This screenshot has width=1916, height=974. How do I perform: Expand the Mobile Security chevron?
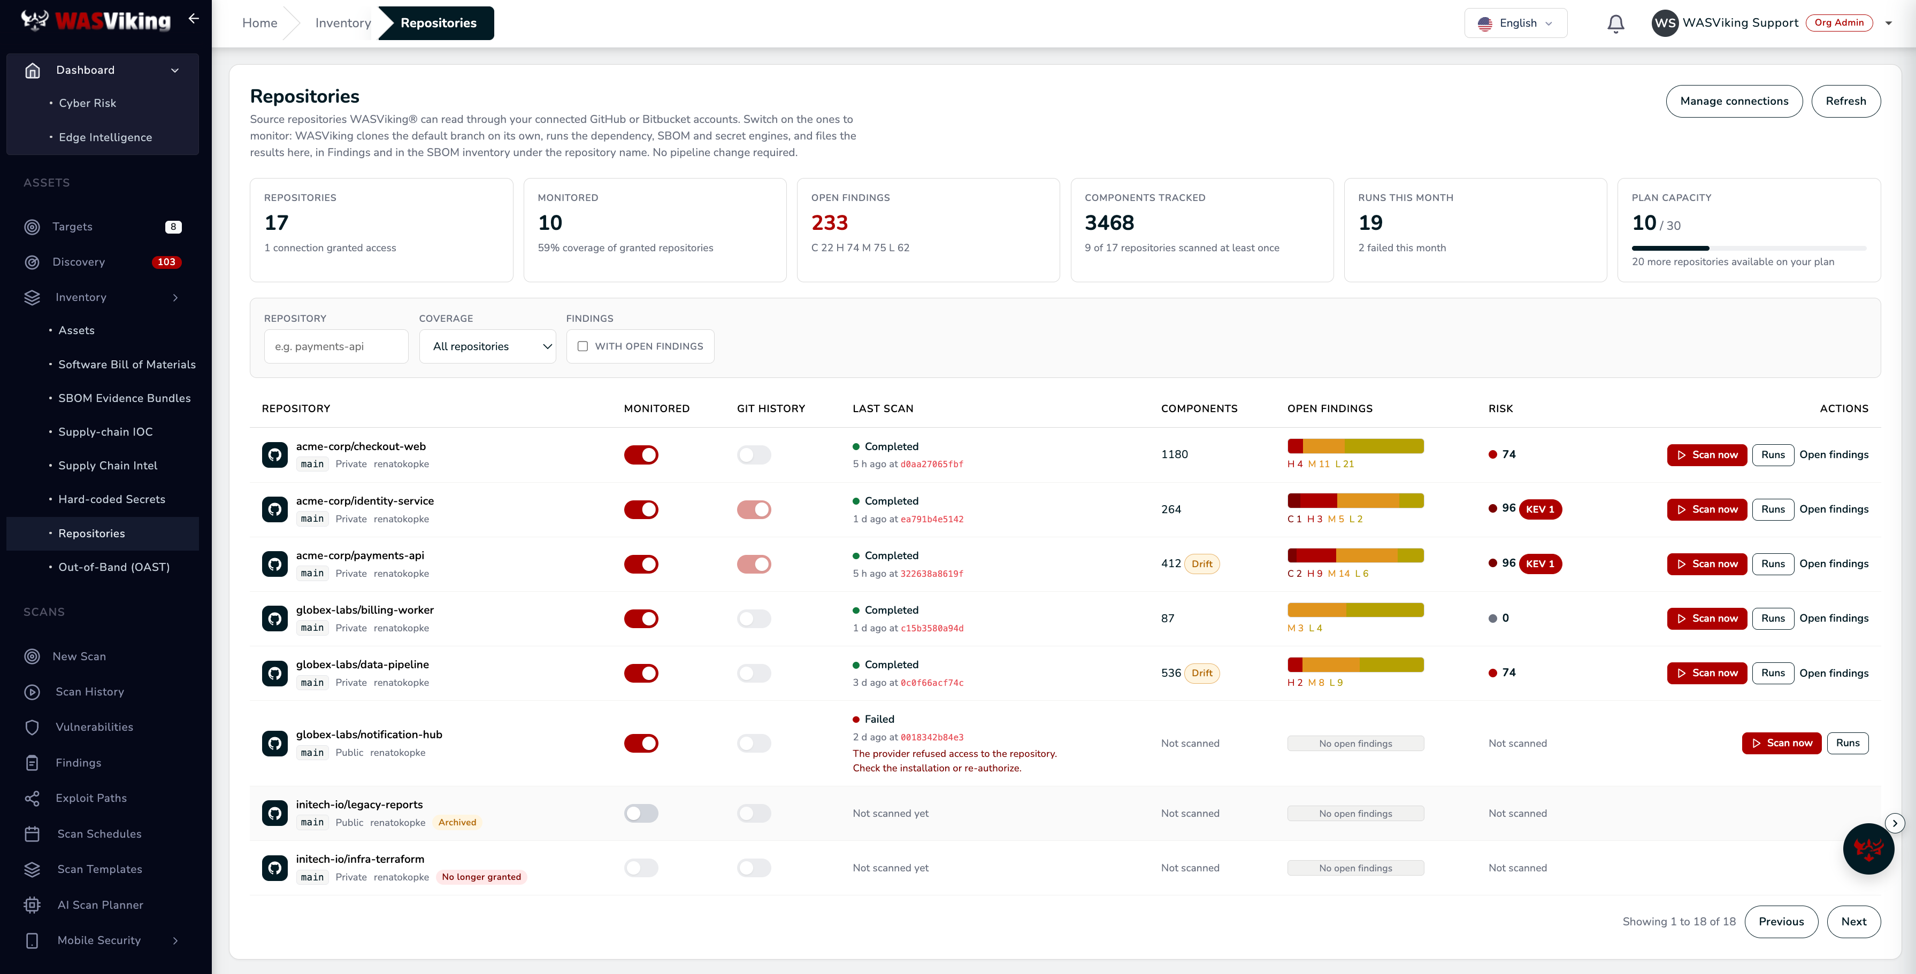coord(175,940)
